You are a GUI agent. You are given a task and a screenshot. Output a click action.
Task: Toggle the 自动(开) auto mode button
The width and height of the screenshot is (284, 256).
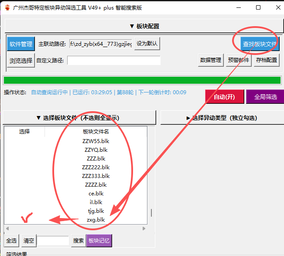point(224,97)
